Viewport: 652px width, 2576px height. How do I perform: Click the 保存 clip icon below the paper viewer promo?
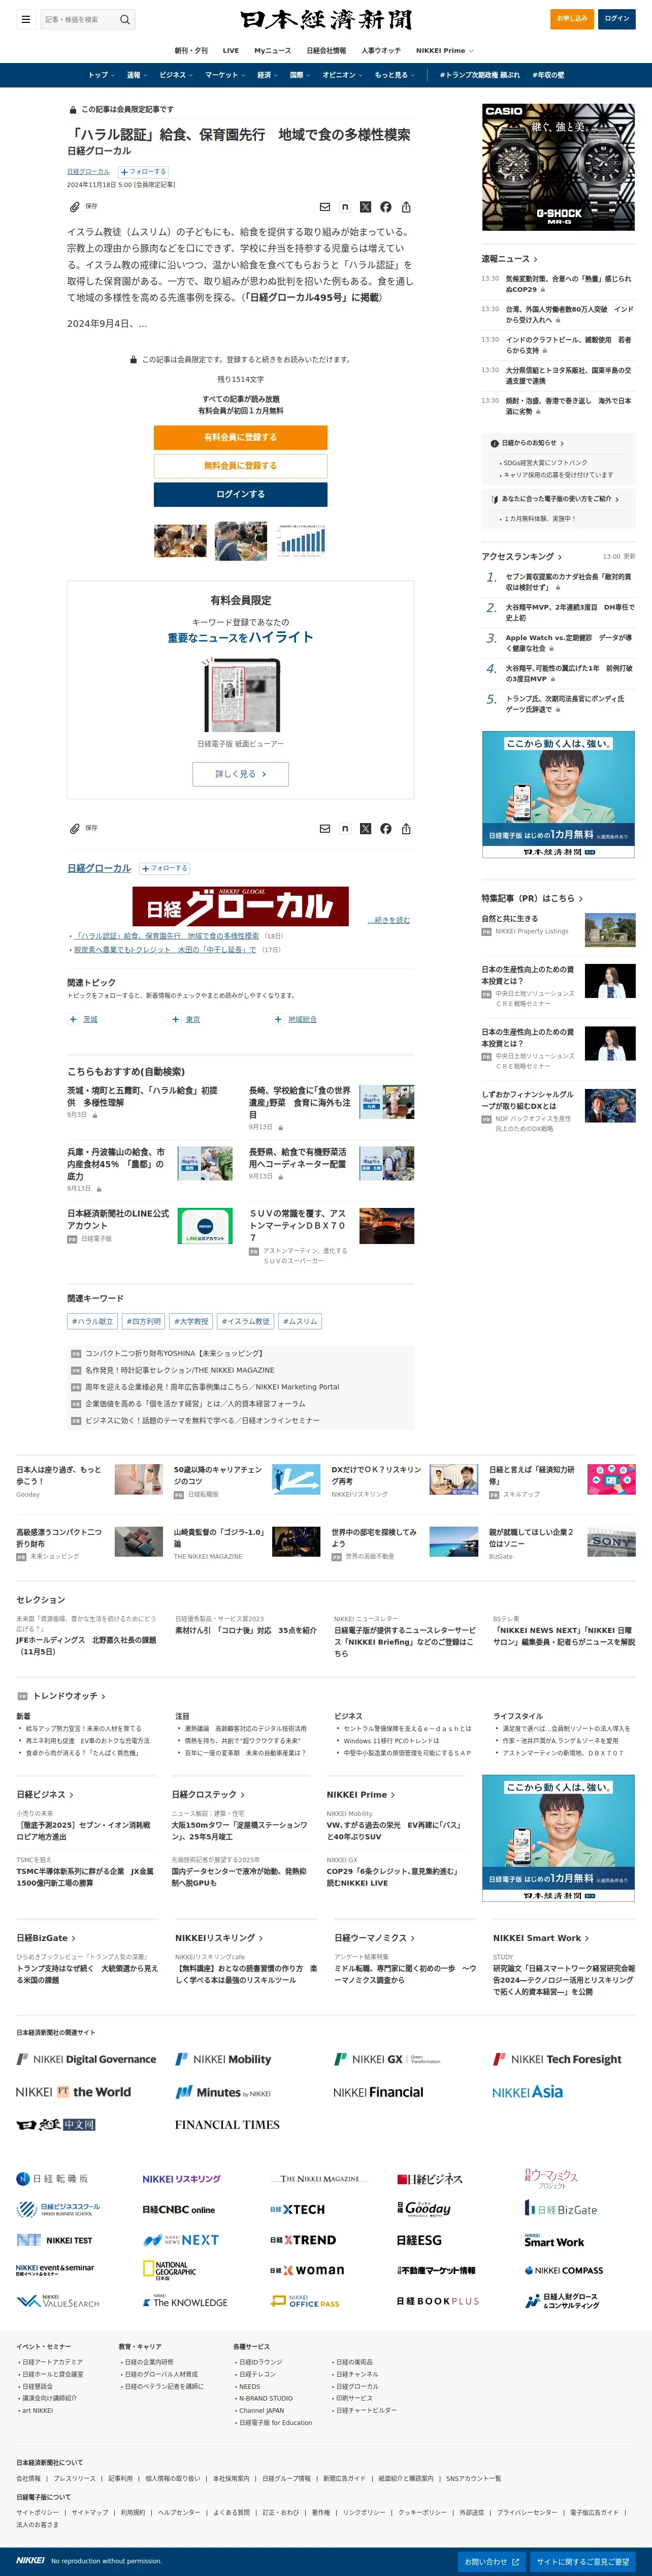[75, 828]
